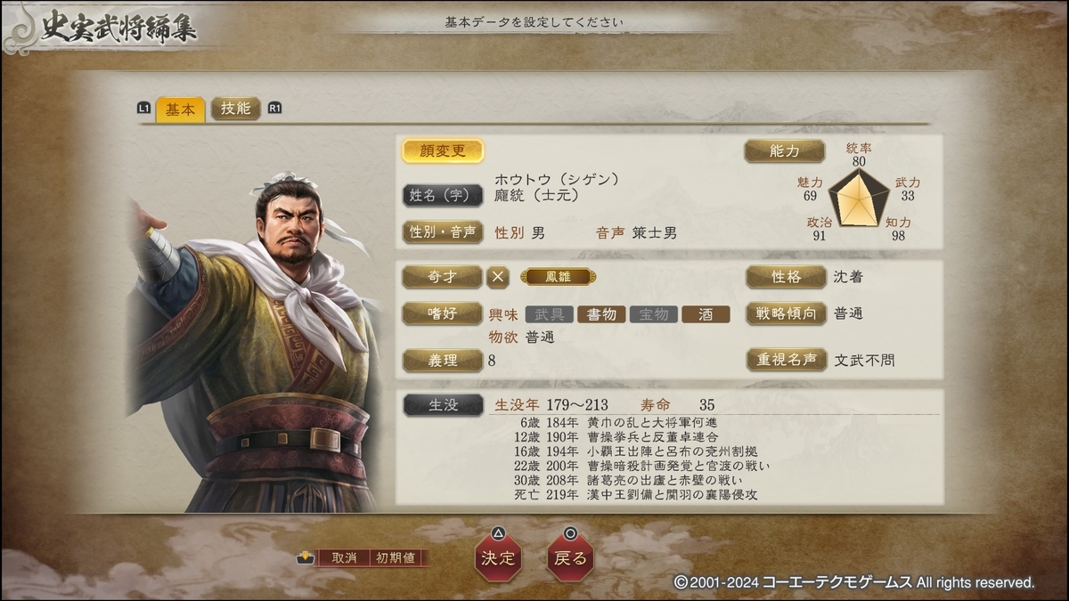Click the L1 shoulder button icon
1069x601 pixels.
(x=144, y=109)
